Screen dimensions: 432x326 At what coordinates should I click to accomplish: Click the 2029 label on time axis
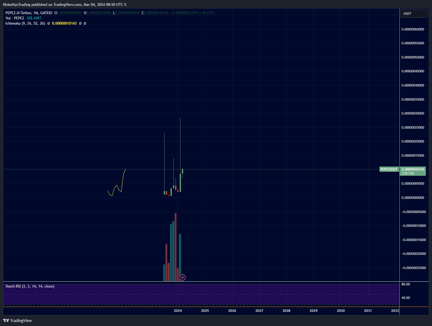click(x=314, y=311)
